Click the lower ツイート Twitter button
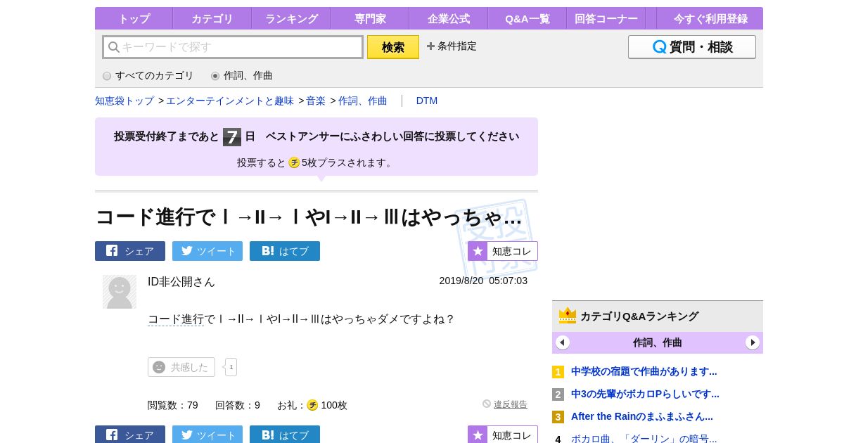The height and width of the screenshot is (443, 844). (x=207, y=435)
